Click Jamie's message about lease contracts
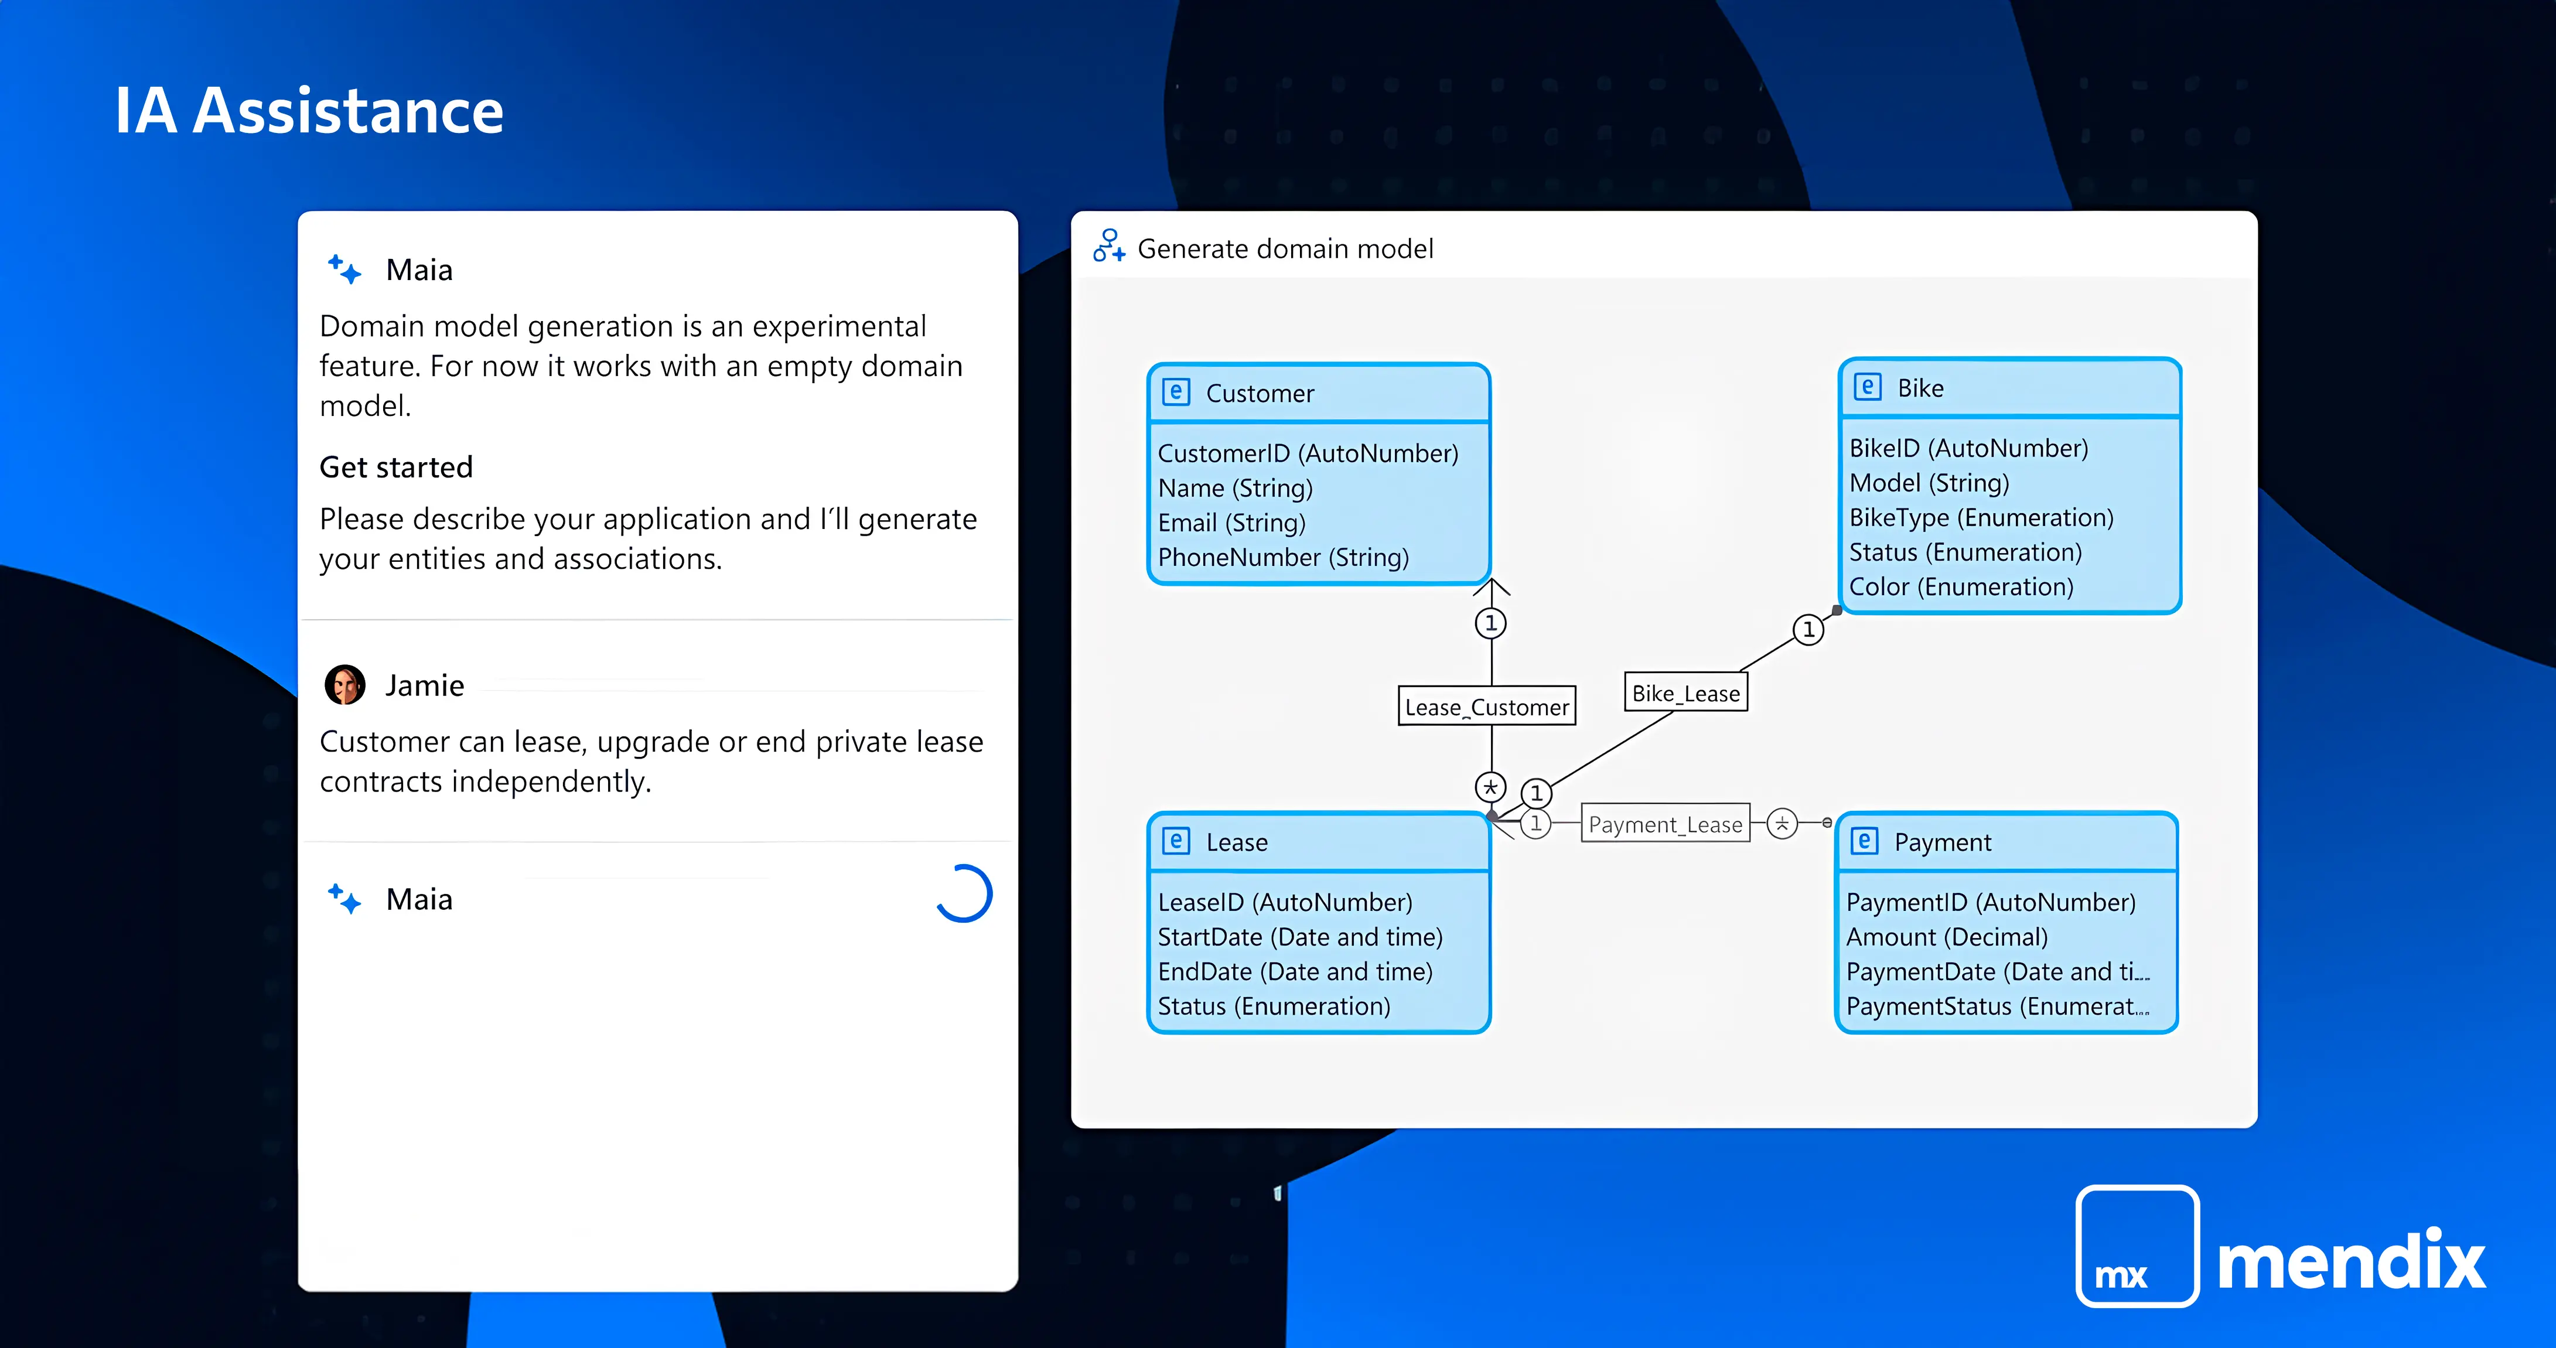The width and height of the screenshot is (2556, 1348). [651, 762]
